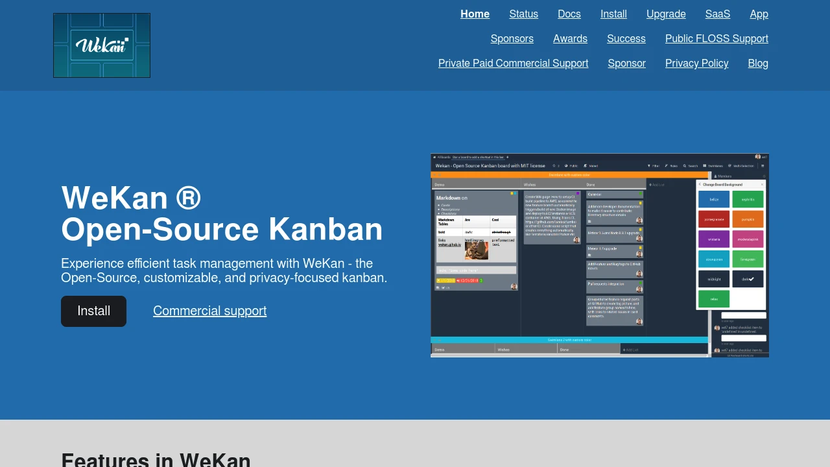Open the Sponsors page
This screenshot has height=467, width=830.
pyautogui.click(x=512, y=39)
